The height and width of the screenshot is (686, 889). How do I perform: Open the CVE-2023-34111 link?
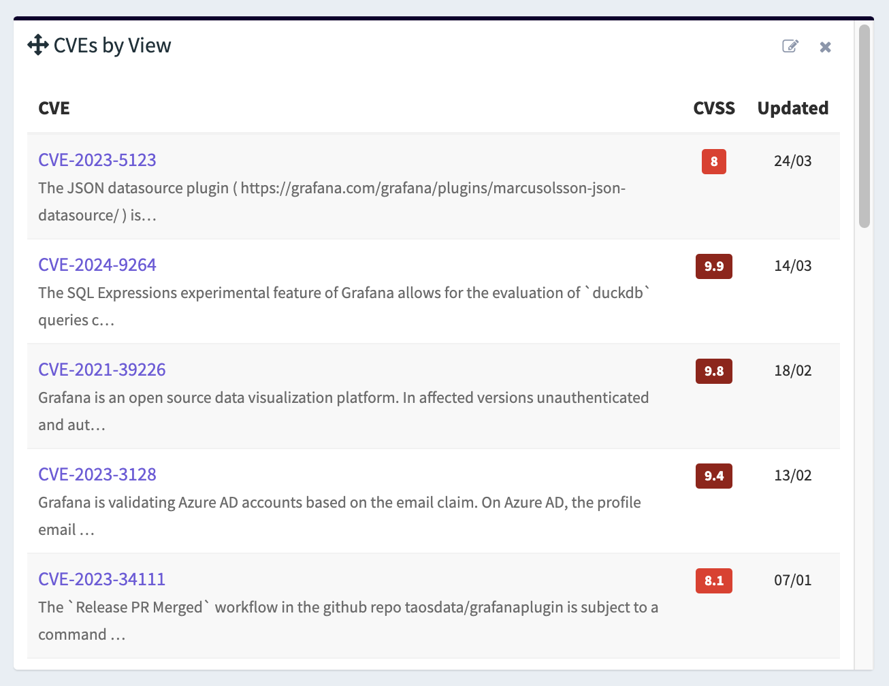click(x=102, y=579)
